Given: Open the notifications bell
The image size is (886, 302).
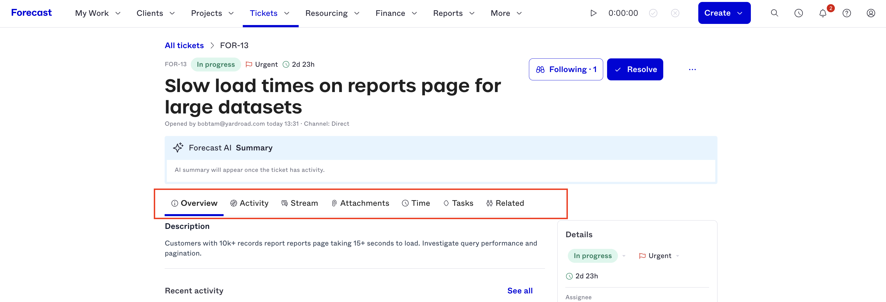Looking at the screenshot, I should pyautogui.click(x=822, y=13).
